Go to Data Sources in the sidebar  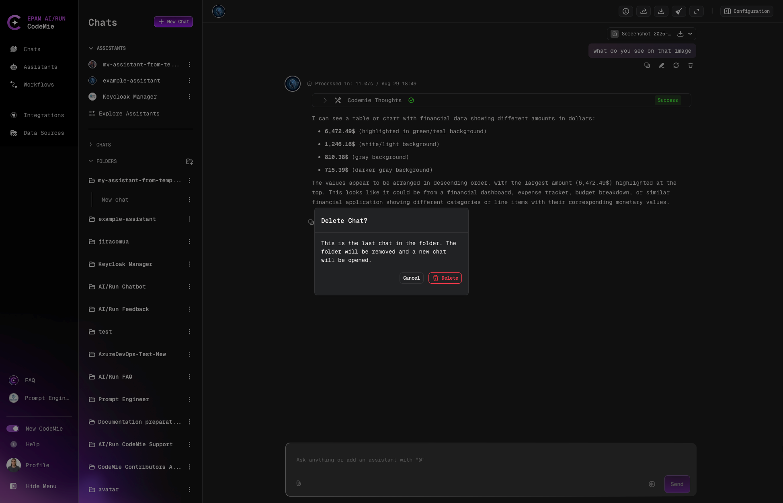point(44,133)
